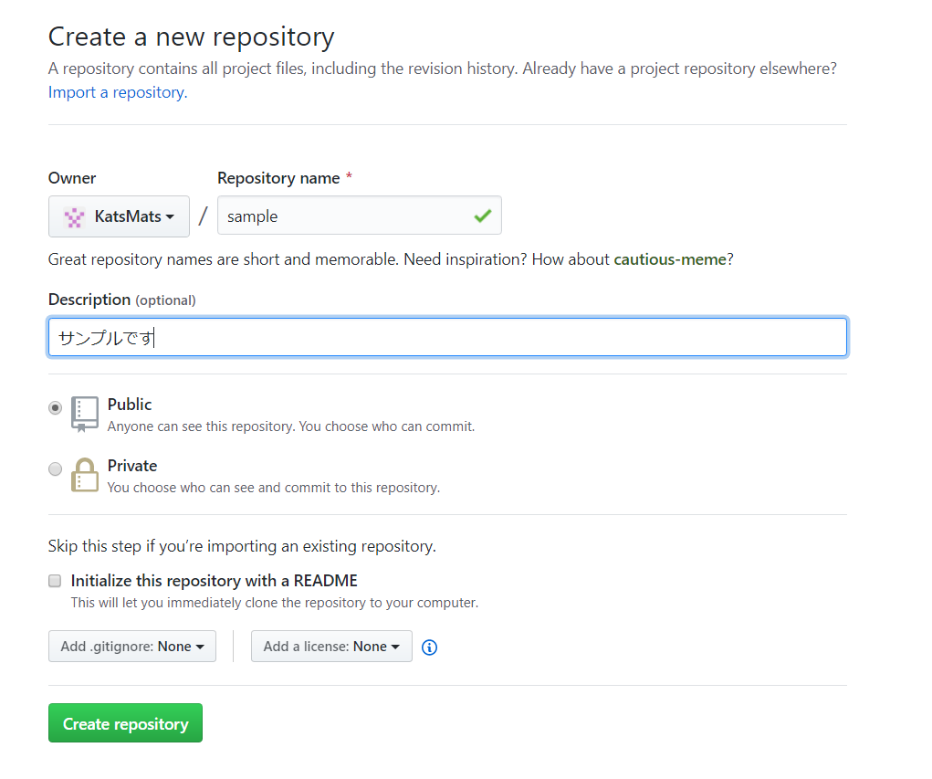Click the Private label text
The height and width of the screenshot is (779, 932).
tap(132, 466)
